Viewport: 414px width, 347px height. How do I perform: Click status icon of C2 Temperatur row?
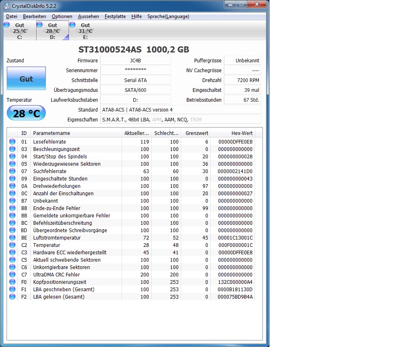12,245
